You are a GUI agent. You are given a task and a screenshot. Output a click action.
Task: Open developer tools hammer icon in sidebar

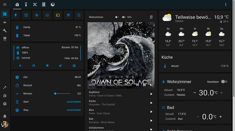coord(5,87)
